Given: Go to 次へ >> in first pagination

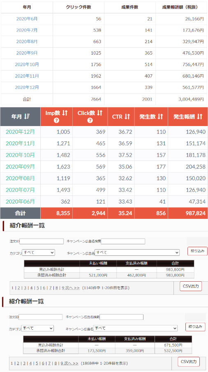Looking at the screenshot, I should pyautogui.click(x=72, y=288).
